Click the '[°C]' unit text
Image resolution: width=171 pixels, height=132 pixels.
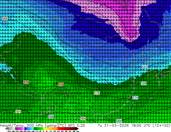coord(62,126)
